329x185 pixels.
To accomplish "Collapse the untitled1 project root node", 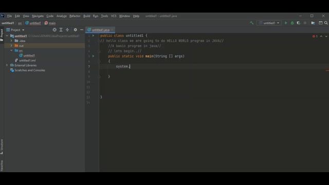I will pos(7,36).
